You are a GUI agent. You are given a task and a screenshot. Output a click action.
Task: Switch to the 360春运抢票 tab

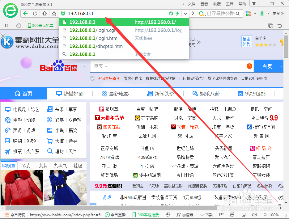tap(41, 25)
